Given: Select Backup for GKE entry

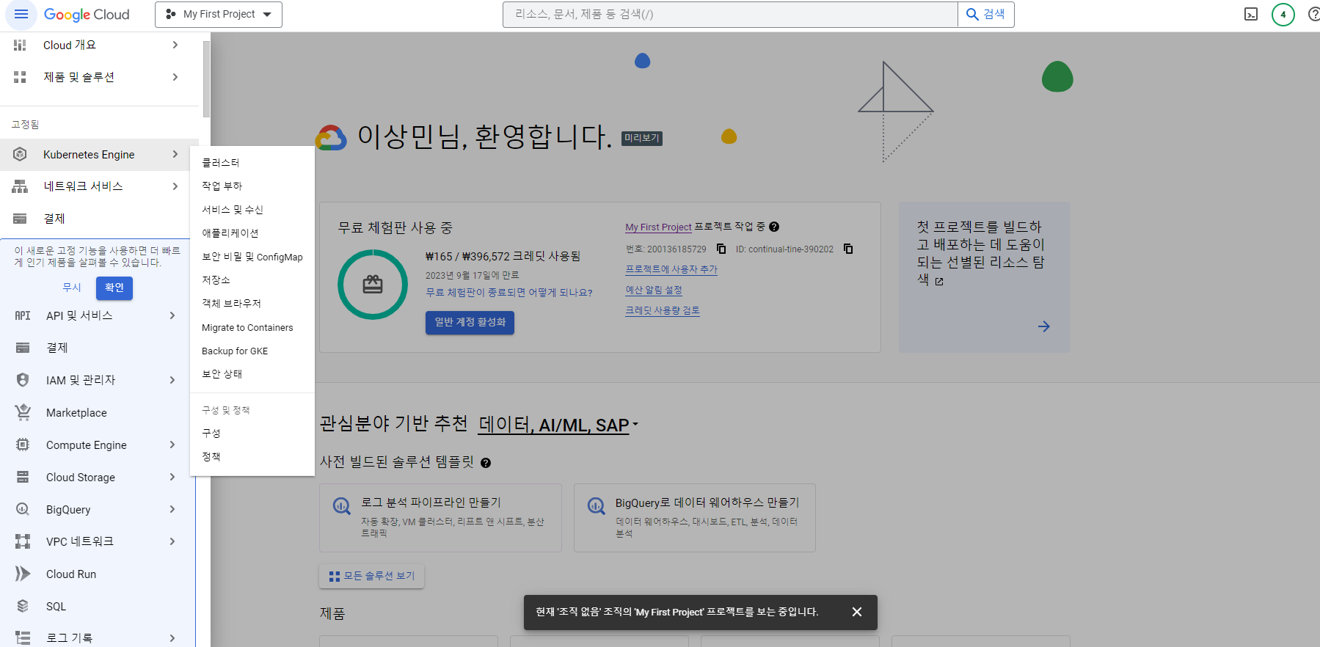Looking at the screenshot, I should coord(252,351).
